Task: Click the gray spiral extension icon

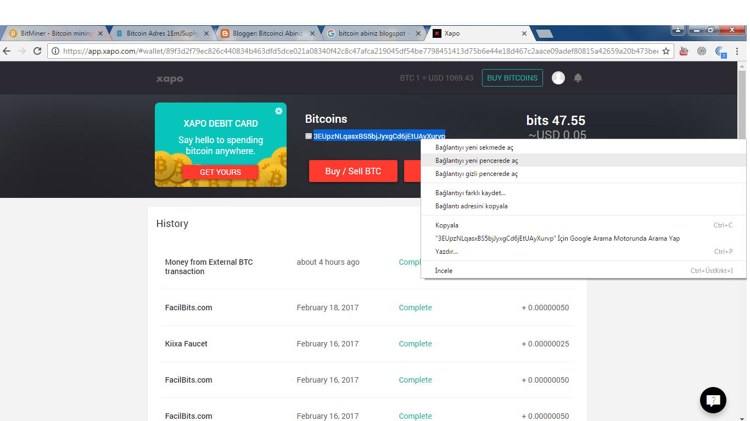Action: [702, 51]
